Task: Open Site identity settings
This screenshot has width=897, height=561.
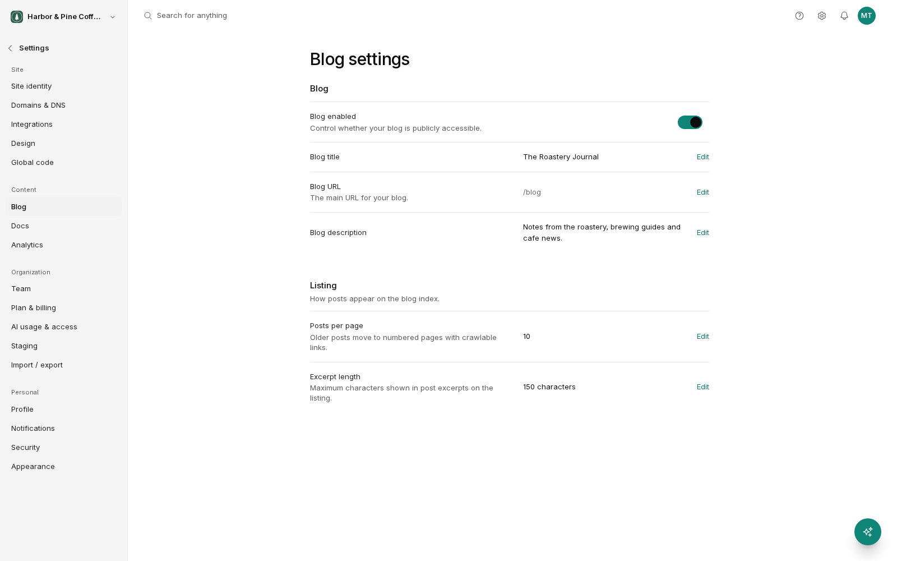Action: (x=63, y=86)
